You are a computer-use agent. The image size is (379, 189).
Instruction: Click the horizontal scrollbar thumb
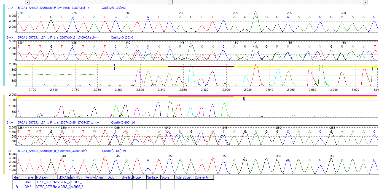point(170,2)
